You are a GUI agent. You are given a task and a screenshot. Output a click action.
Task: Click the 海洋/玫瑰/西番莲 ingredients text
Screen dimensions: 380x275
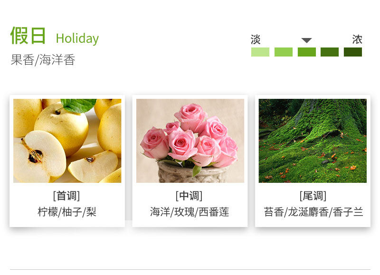tap(190, 212)
